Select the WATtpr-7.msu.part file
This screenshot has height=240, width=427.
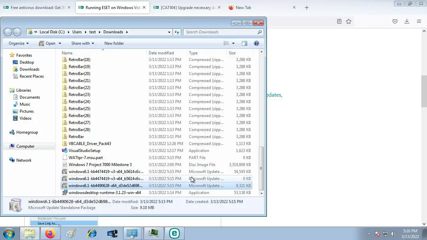point(156,158)
